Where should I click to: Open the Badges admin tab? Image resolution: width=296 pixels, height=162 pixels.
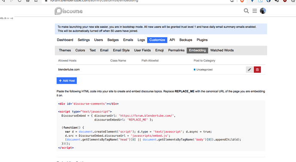pyautogui.click(x=113, y=40)
